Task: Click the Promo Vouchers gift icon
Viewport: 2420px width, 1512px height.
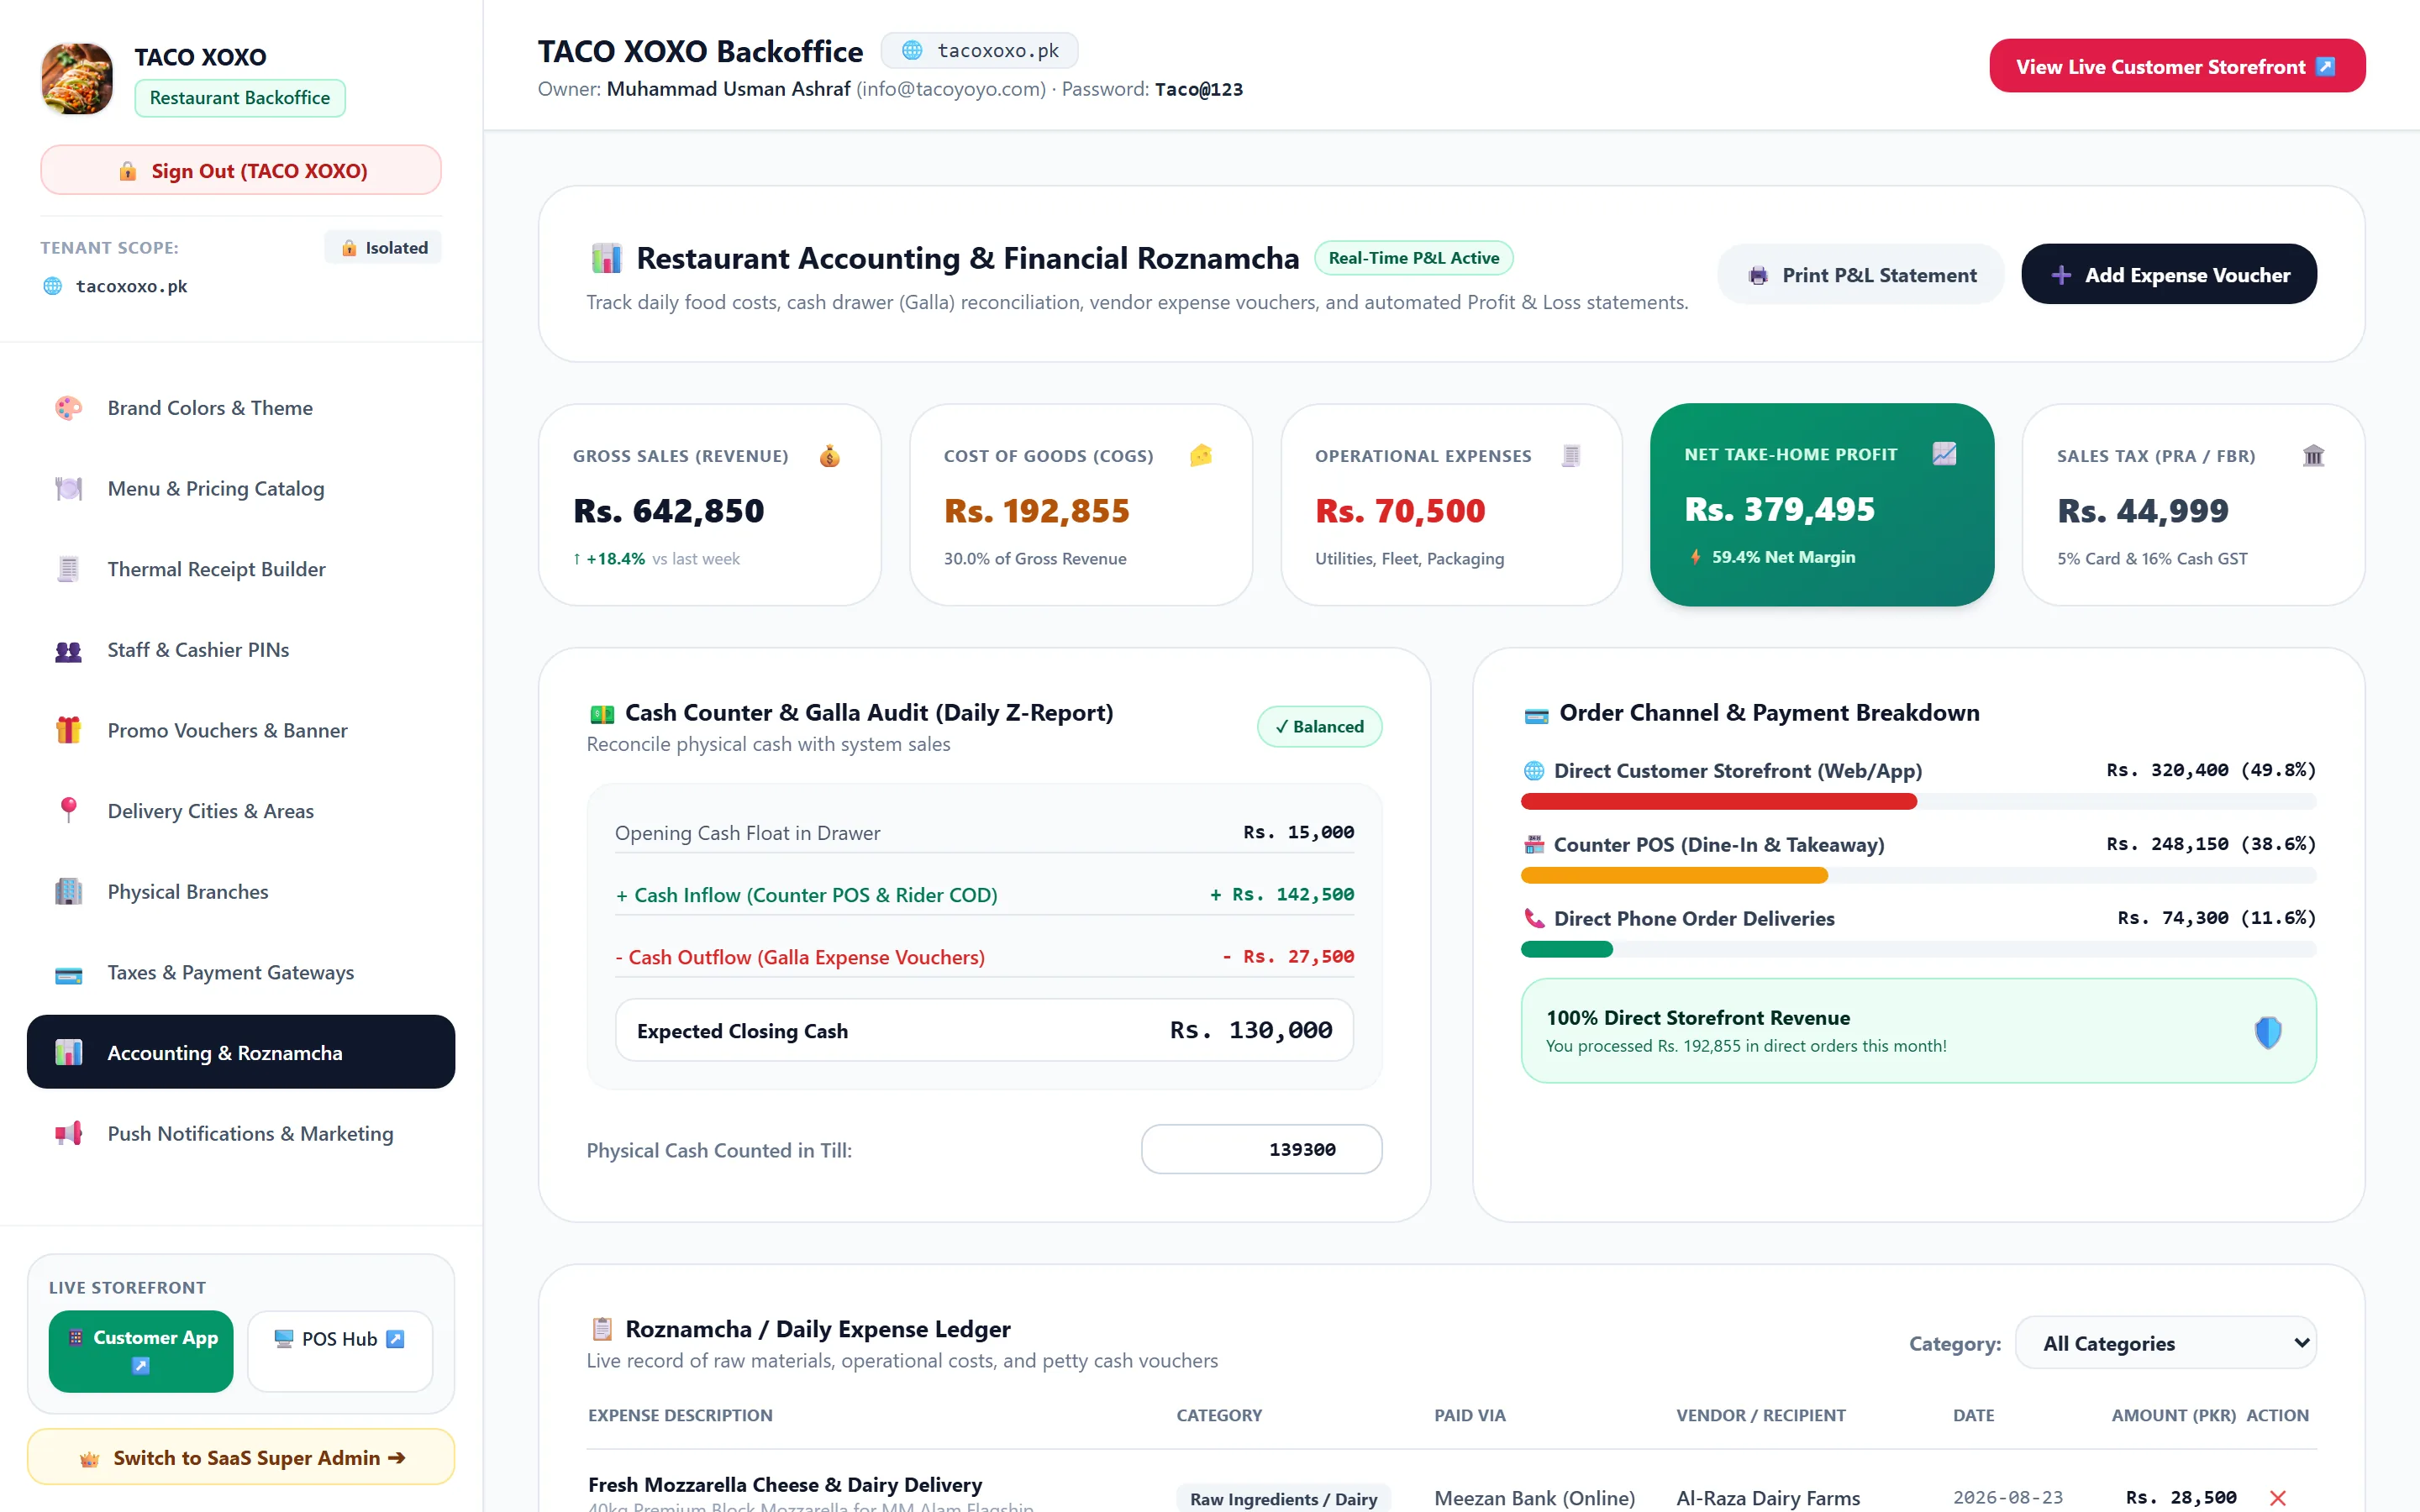Action: 68,731
